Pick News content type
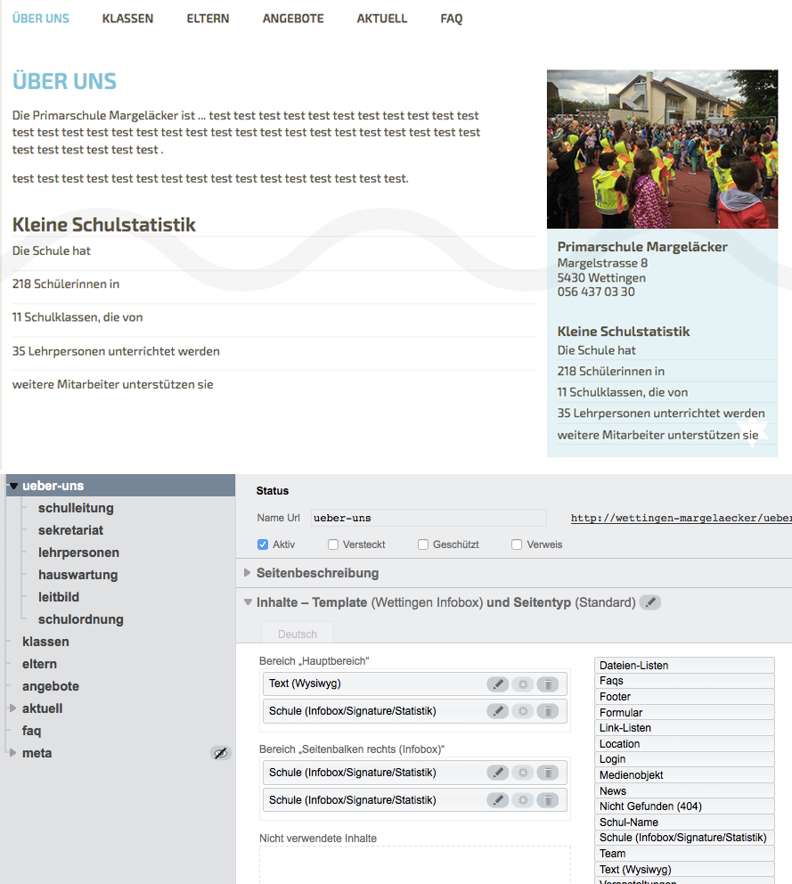Viewport: 792px width, 884px height. [x=684, y=790]
